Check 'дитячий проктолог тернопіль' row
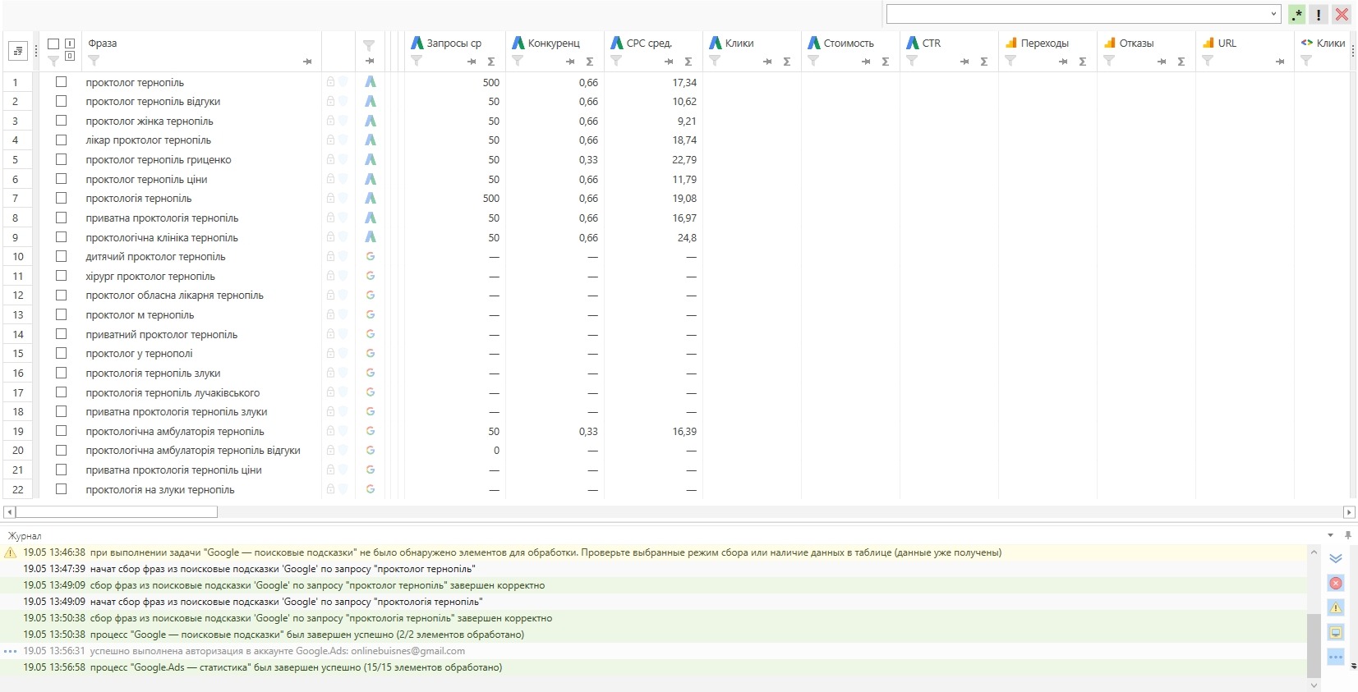 (x=61, y=256)
